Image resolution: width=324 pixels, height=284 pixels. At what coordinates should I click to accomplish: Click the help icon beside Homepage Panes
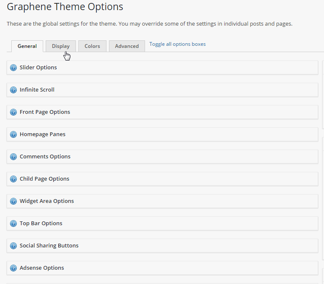(13, 134)
